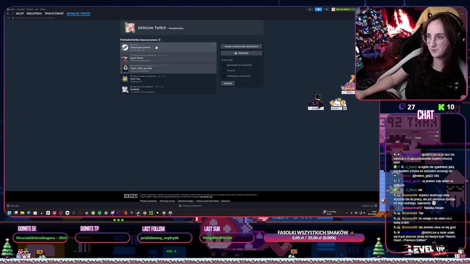Screen dimensions: 470x264
Task: Click the blue announcements megaphone button
Action: coord(318,9)
